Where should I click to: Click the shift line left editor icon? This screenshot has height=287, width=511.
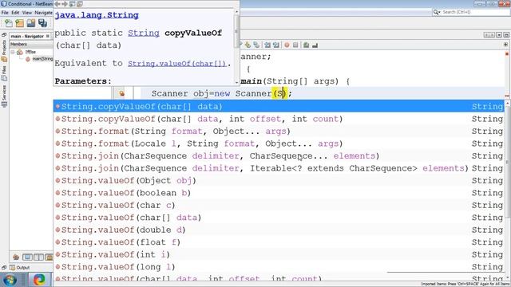click(267, 45)
